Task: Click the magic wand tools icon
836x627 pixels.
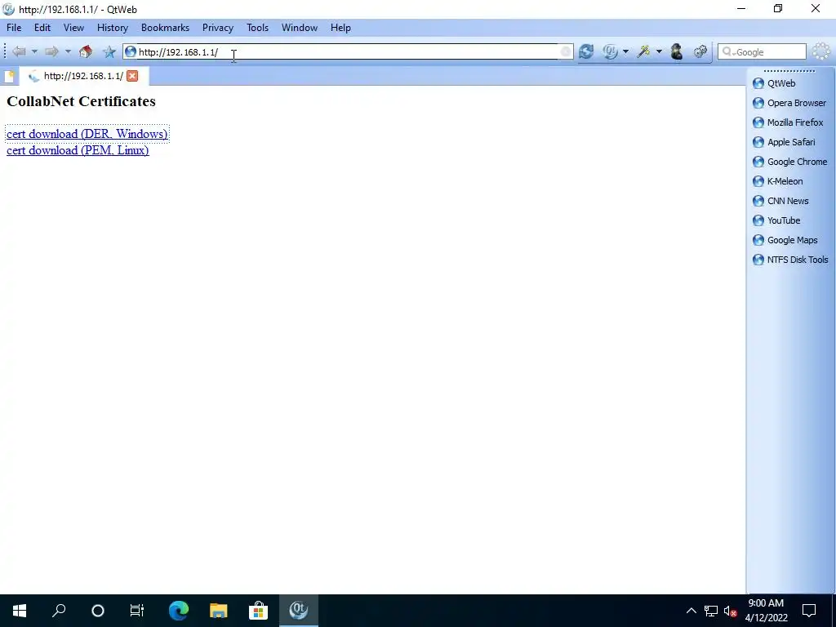Action: point(643,51)
